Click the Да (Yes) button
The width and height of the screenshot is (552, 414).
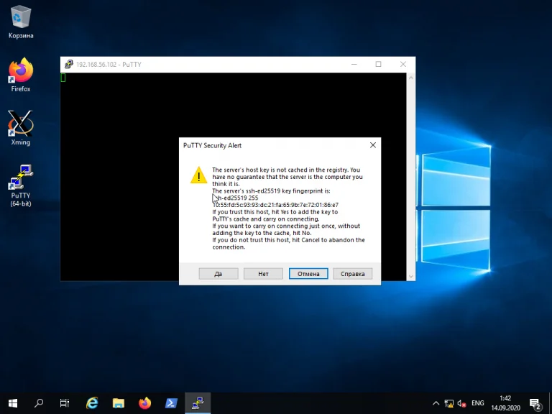pyautogui.click(x=218, y=274)
